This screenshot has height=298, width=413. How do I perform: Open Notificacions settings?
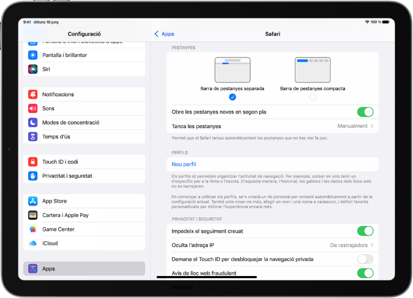(x=84, y=94)
